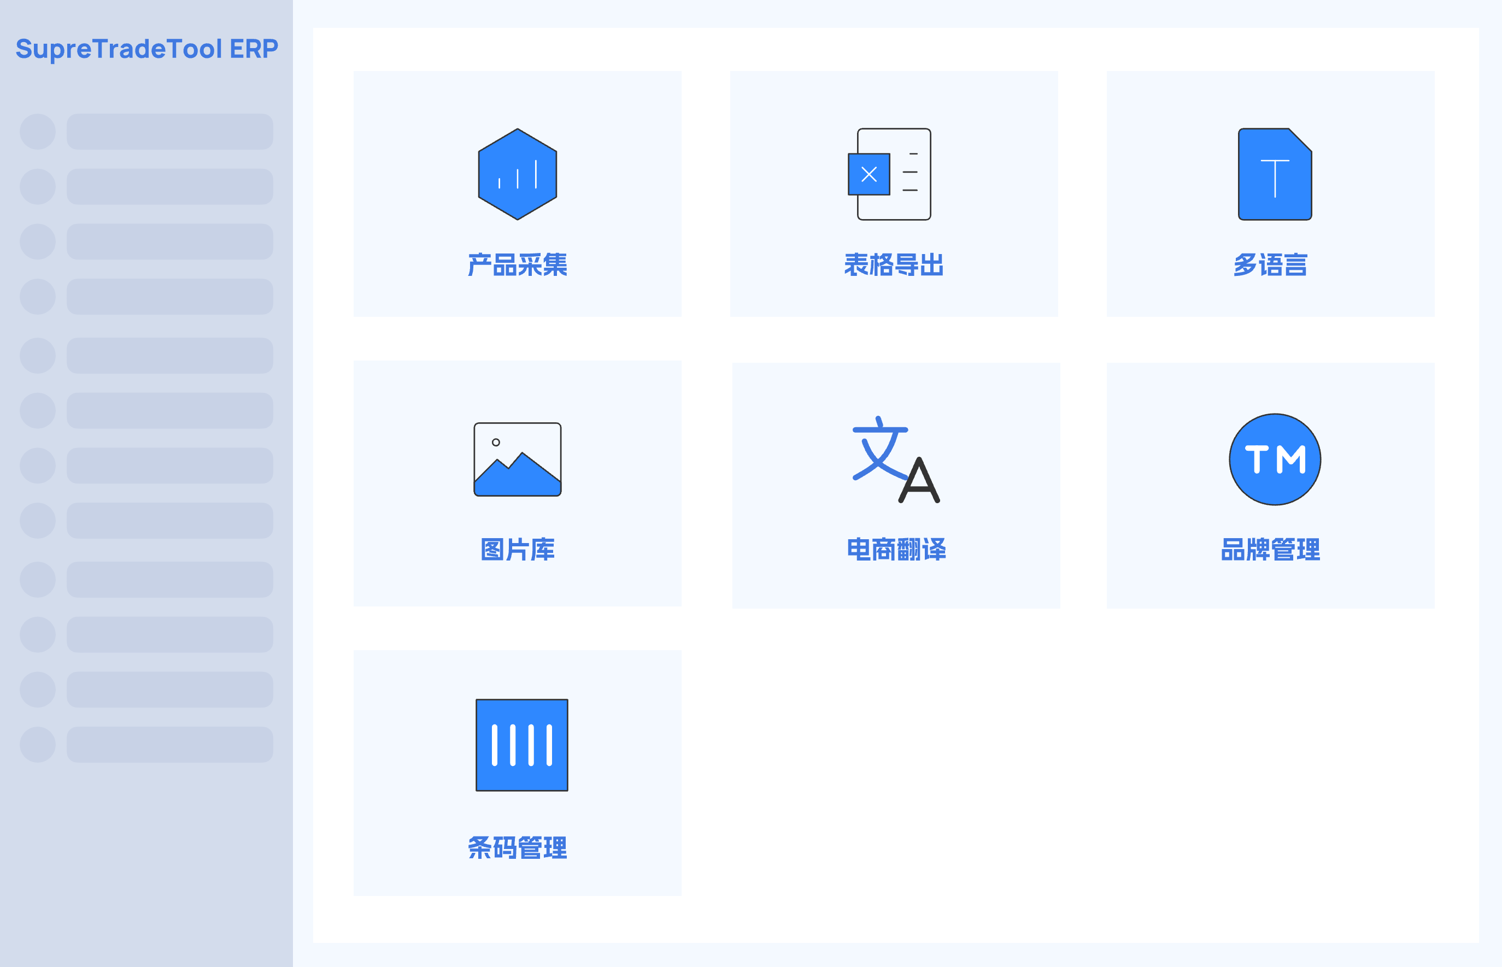Select the first sidebar placeholder menu bar
The width and height of the screenshot is (1502, 967).
click(x=169, y=131)
